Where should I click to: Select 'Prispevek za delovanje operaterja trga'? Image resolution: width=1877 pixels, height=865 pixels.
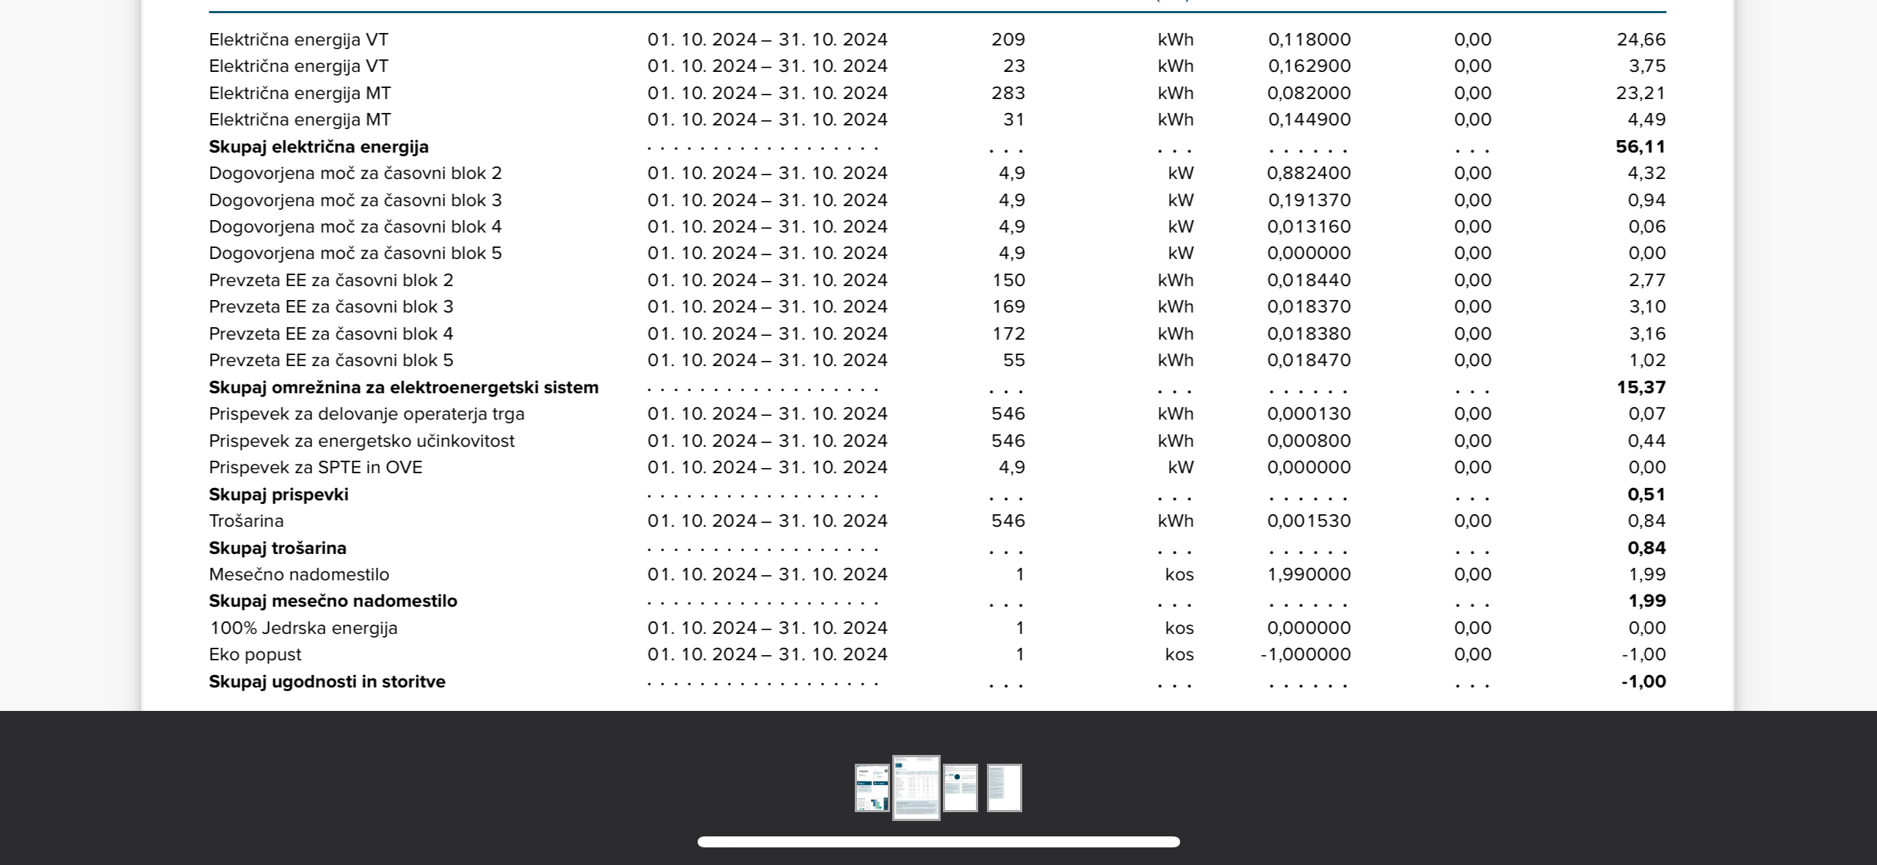[x=366, y=414]
